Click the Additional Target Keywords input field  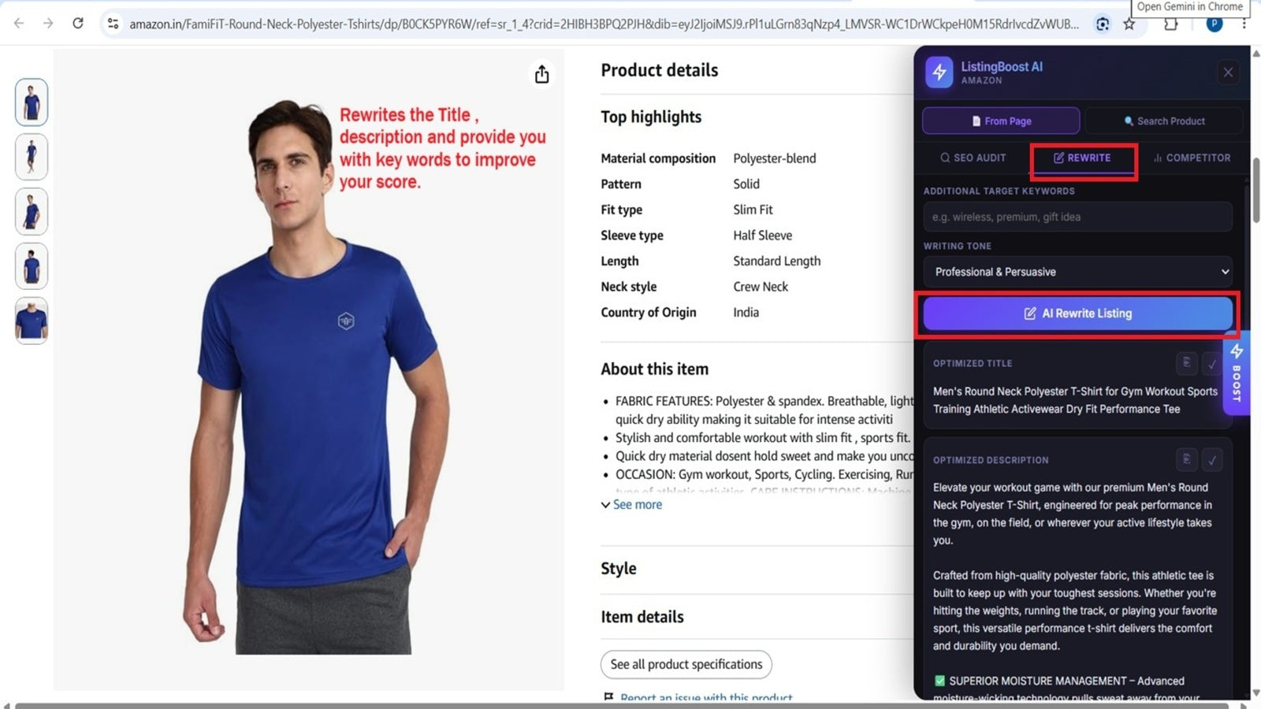(1077, 217)
